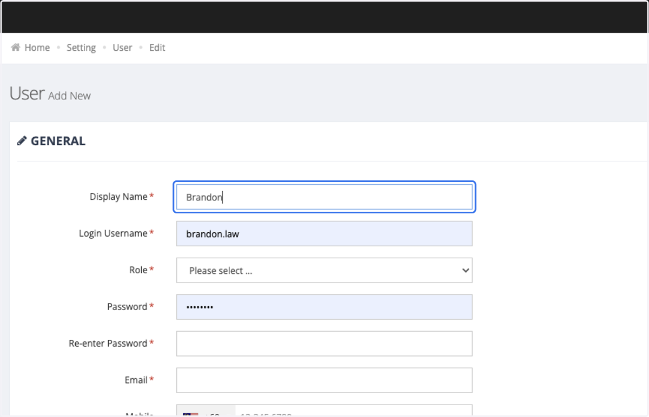The width and height of the screenshot is (649, 417).
Task: Click the Email input field
Action: pos(325,380)
